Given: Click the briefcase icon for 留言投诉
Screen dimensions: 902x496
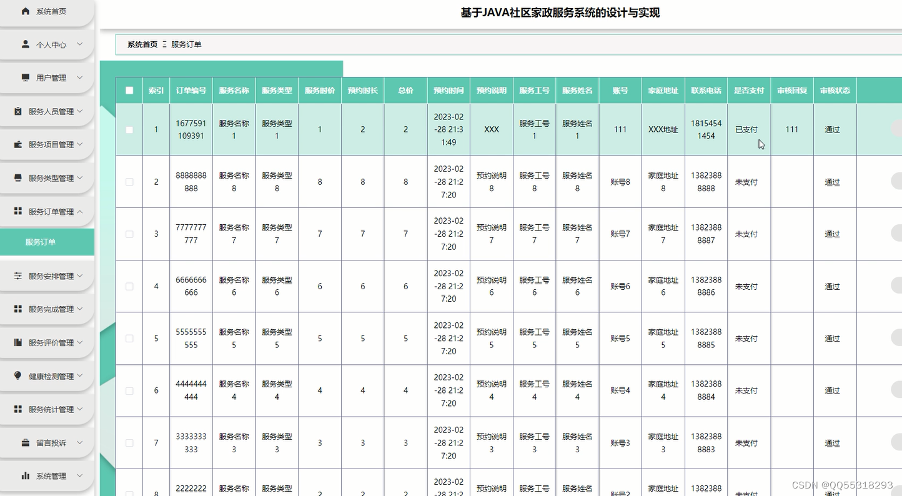Looking at the screenshot, I should (x=26, y=442).
